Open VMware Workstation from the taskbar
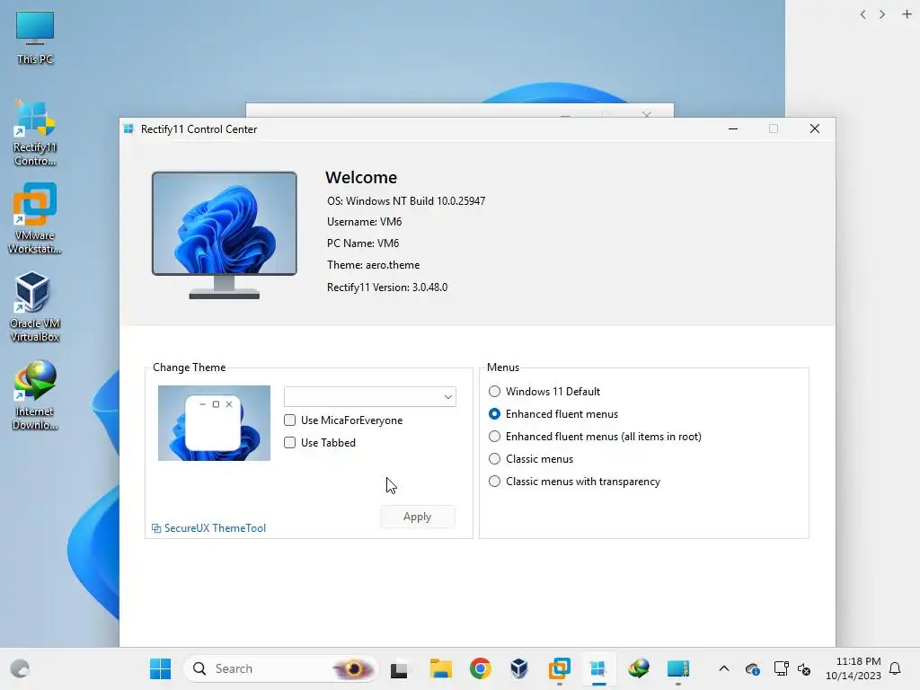This screenshot has height=690, width=920. 559,668
